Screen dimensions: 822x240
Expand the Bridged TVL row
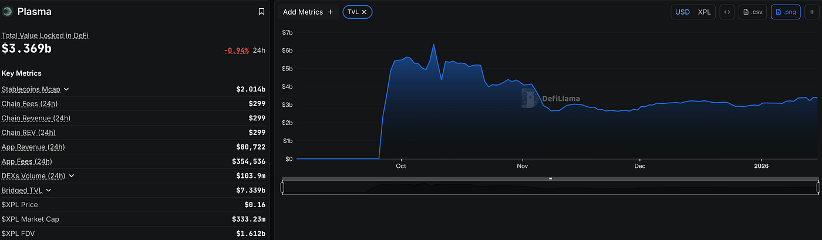48,190
